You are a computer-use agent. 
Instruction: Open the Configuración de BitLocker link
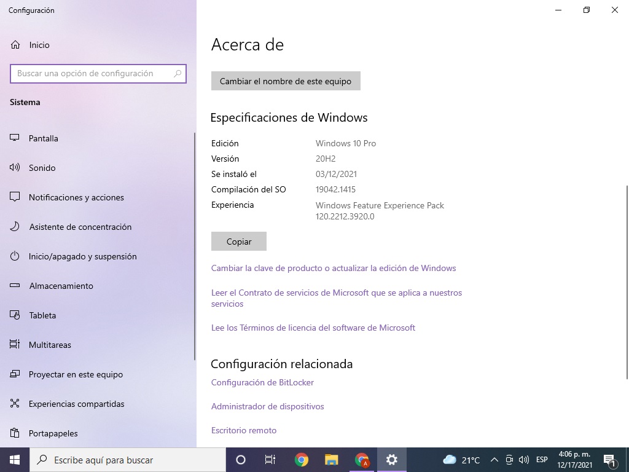(262, 382)
